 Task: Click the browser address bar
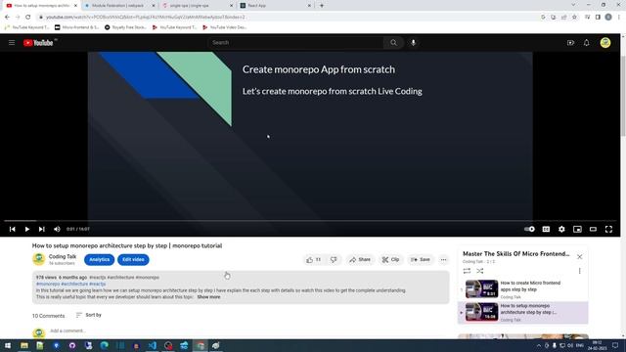point(288,18)
